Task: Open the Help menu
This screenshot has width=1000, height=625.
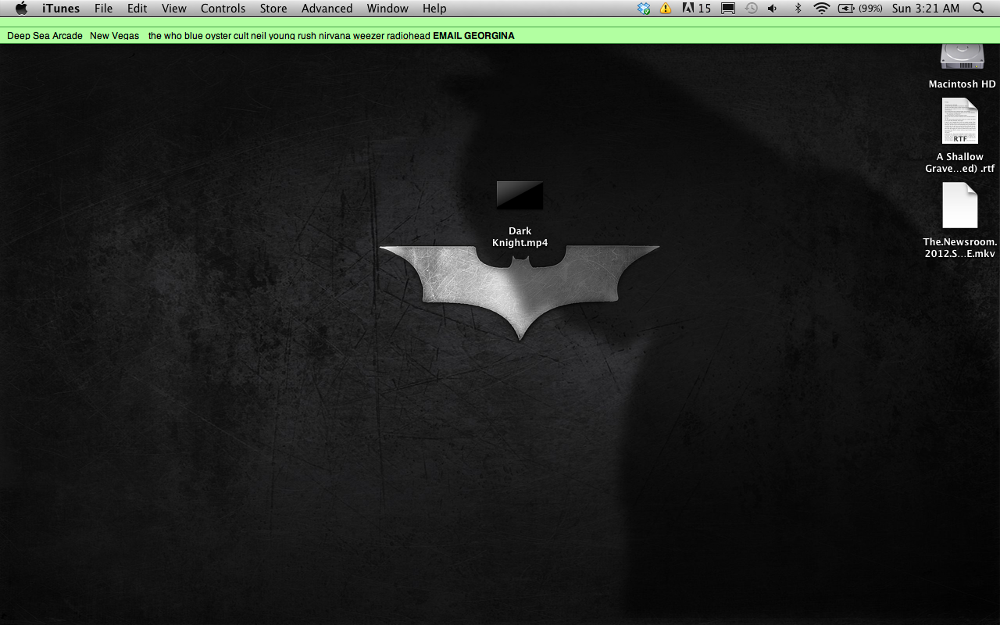Action: click(434, 9)
